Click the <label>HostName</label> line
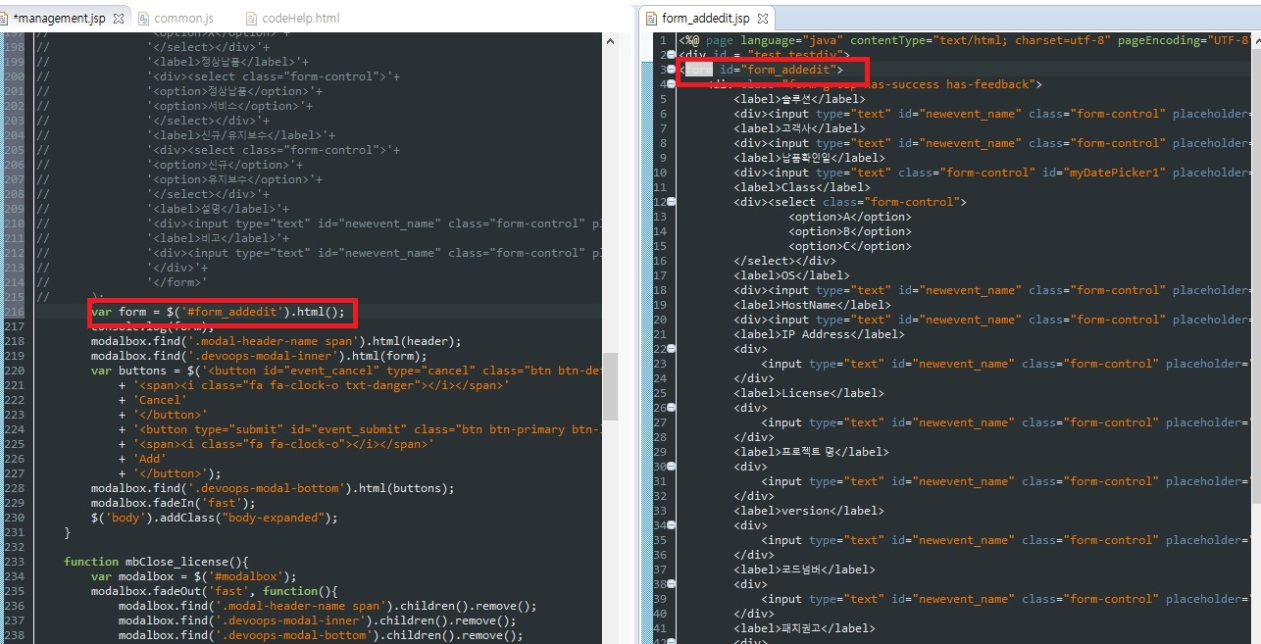Screen dimensions: 1261x644 tap(812, 305)
